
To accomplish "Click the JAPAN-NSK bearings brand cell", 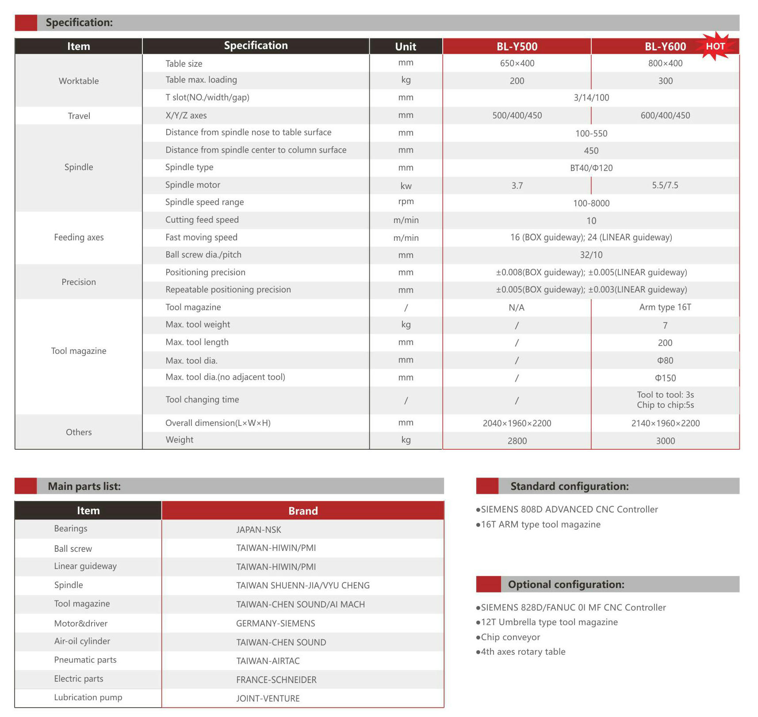I will (259, 530).
